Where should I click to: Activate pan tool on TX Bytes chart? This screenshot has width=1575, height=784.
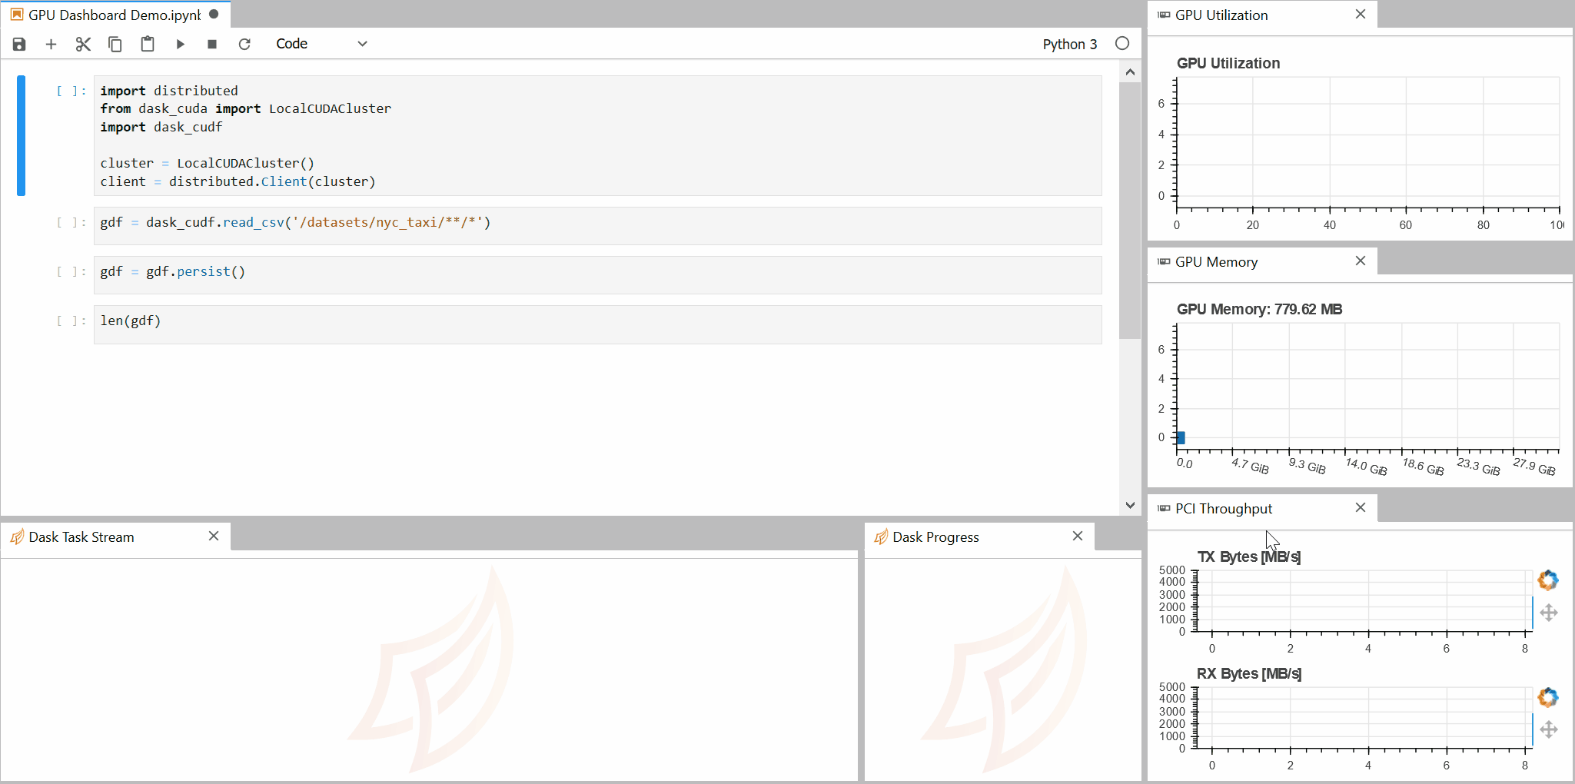coord(1549,613)
